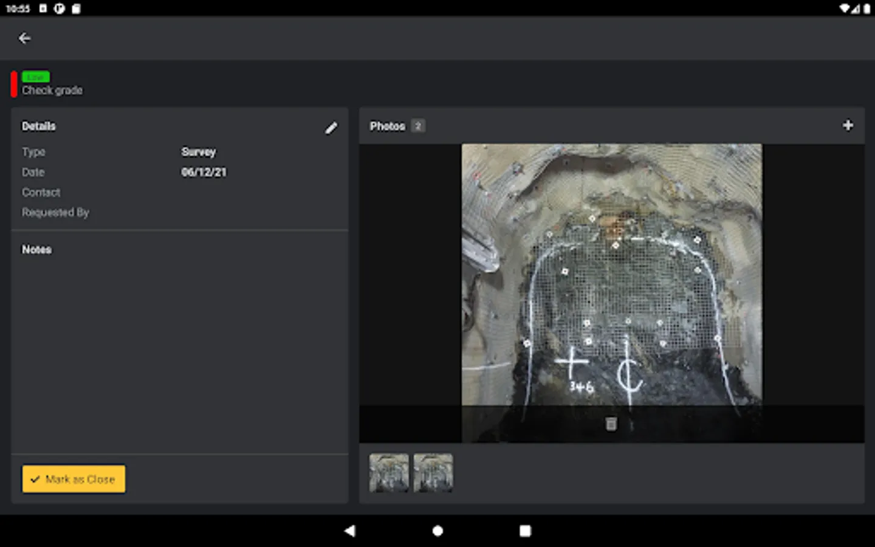The width and height of the screenshot is (875, 547).
Task: Tap the 06/12/21 date value
Action: pyautogui.click(x=204, y=172)
